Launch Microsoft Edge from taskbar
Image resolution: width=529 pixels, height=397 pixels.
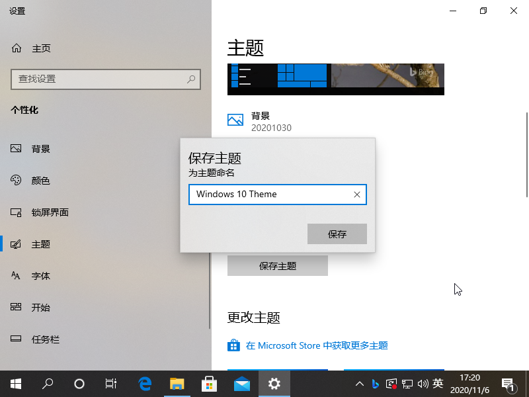[x=145, y=384]
